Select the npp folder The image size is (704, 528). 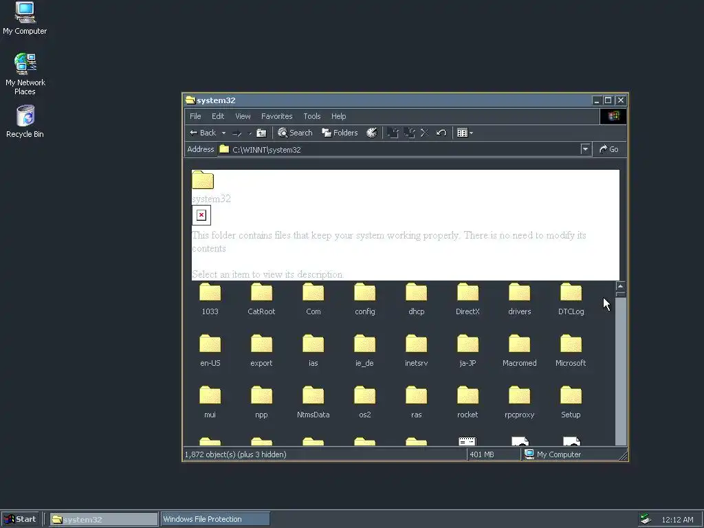coord(261,402)
